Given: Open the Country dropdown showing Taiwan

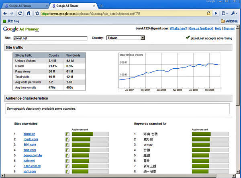Looking at the screenshot, I should coord(126,38).
